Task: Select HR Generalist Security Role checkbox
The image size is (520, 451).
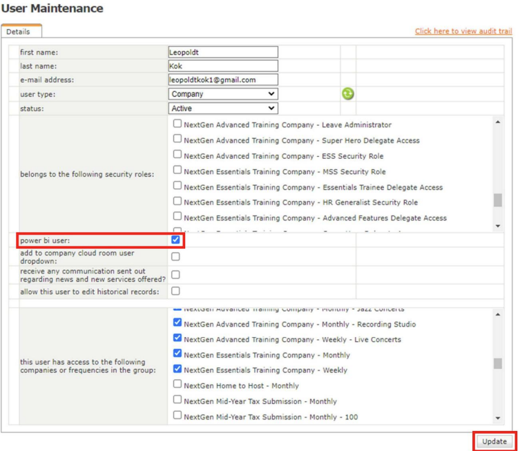Action: pos(178,202)
